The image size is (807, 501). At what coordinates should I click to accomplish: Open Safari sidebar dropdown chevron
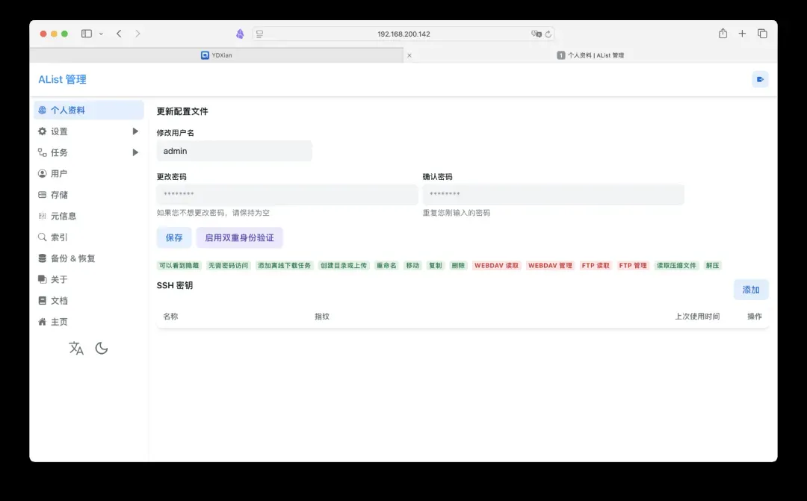point(101,34)
